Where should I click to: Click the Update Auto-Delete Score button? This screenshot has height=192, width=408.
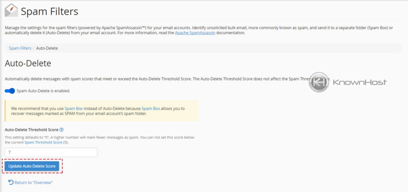click(32, 166)
